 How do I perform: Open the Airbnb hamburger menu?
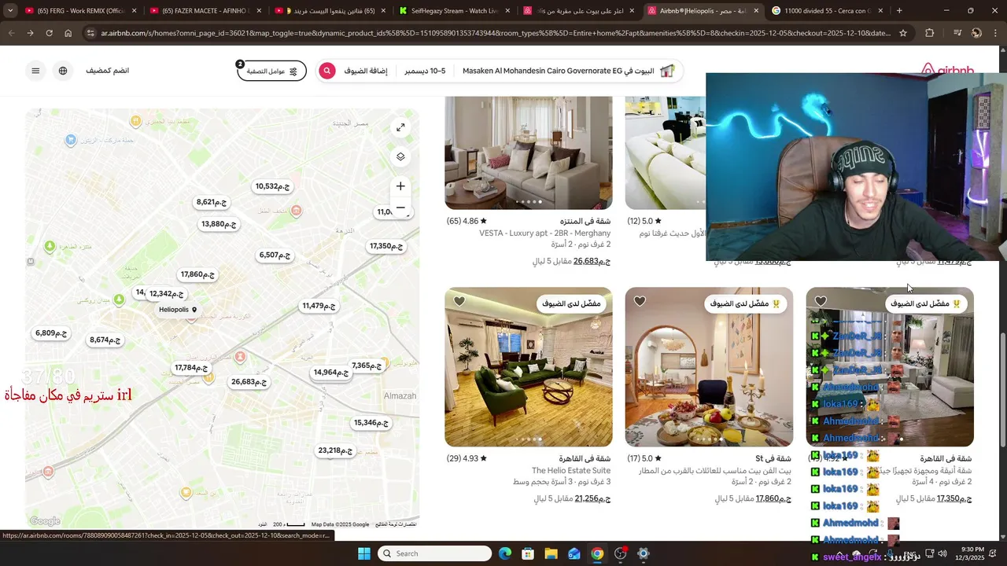pos(35,71)
